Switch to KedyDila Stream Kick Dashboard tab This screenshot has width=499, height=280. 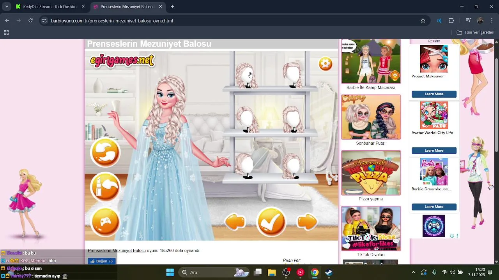50,7
